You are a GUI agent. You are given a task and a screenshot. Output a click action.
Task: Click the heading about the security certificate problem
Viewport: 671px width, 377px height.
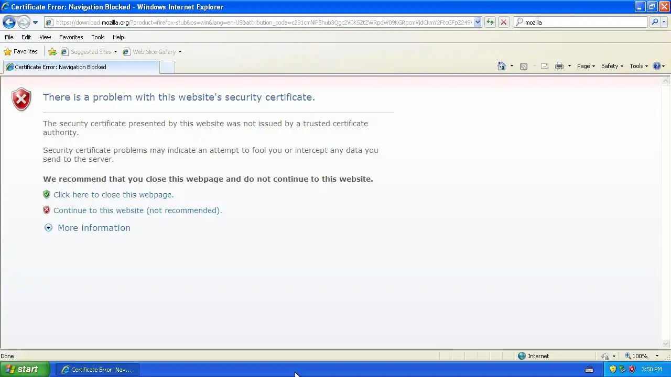pos(179,97)
